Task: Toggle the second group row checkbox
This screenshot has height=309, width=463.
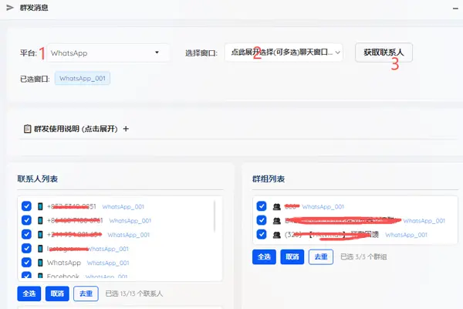Action: (x=262, y=220)
